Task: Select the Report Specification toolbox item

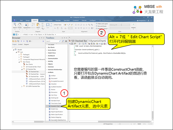Action: click(56, 112)
